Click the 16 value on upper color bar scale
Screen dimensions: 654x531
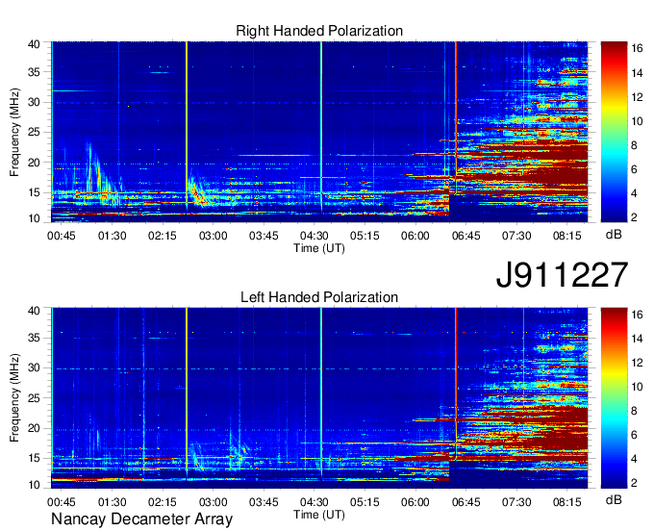coord(637,49)
